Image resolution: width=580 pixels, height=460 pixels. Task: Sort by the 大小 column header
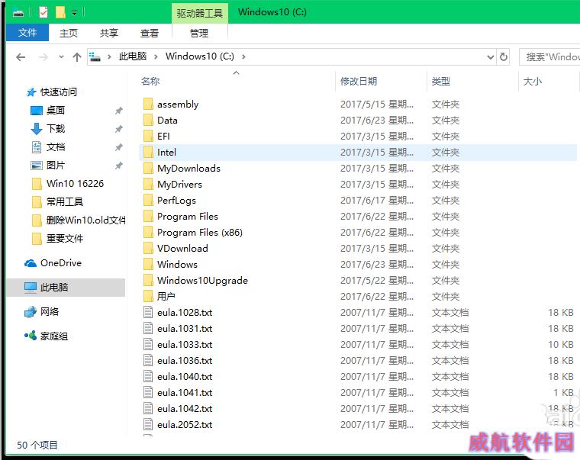[532, 82]
